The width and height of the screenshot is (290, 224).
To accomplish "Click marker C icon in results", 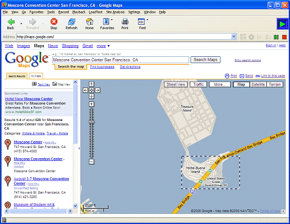I will (7, 181).
